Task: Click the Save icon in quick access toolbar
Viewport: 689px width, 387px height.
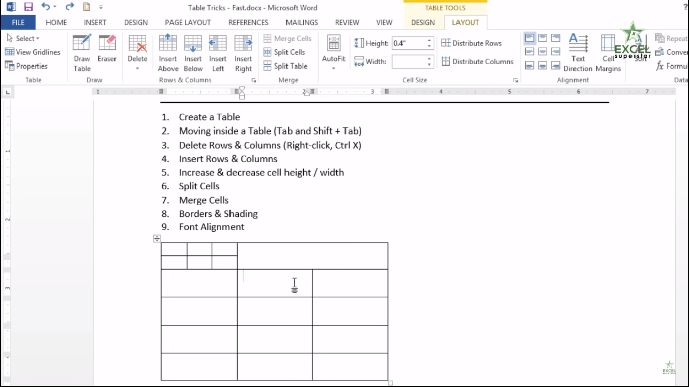Action: pos(28,7)
